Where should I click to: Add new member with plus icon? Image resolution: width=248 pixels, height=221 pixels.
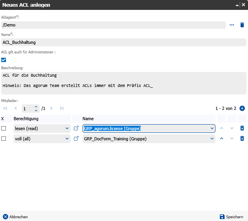point(242,108)
